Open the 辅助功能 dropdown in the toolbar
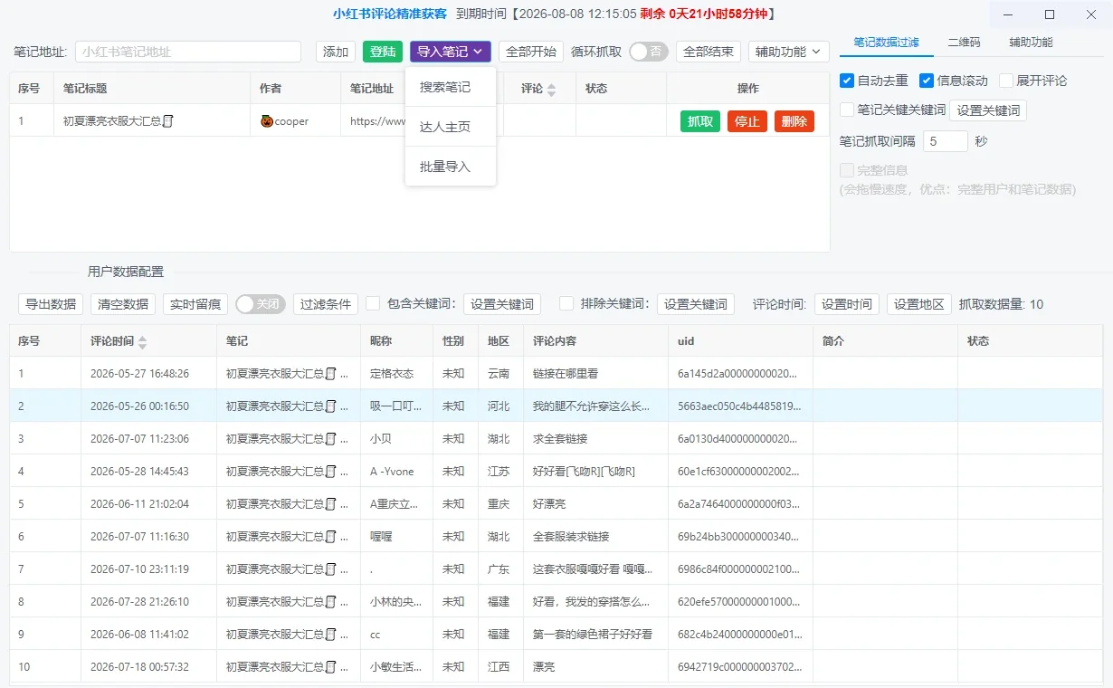This screenshot has width=1113, height=688. [788, 52]
